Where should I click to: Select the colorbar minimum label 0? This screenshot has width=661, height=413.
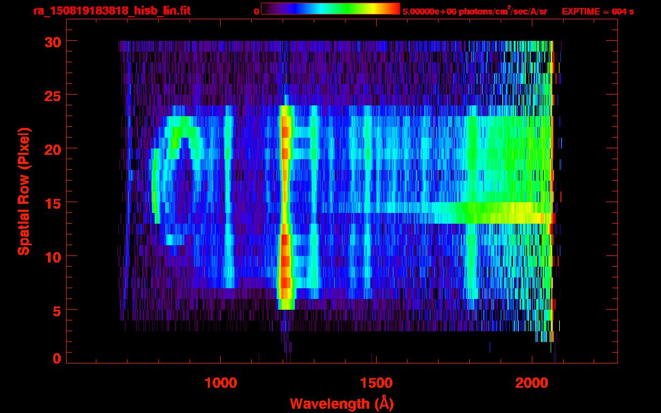pyautogui.click(x=256, y=11)
